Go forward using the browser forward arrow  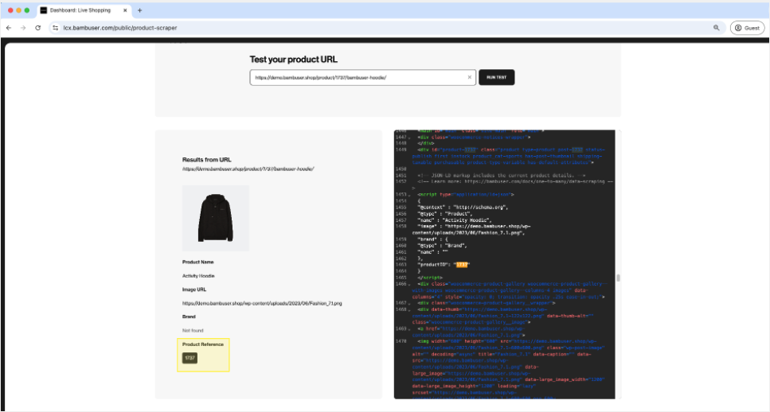[x=23, y=28]
